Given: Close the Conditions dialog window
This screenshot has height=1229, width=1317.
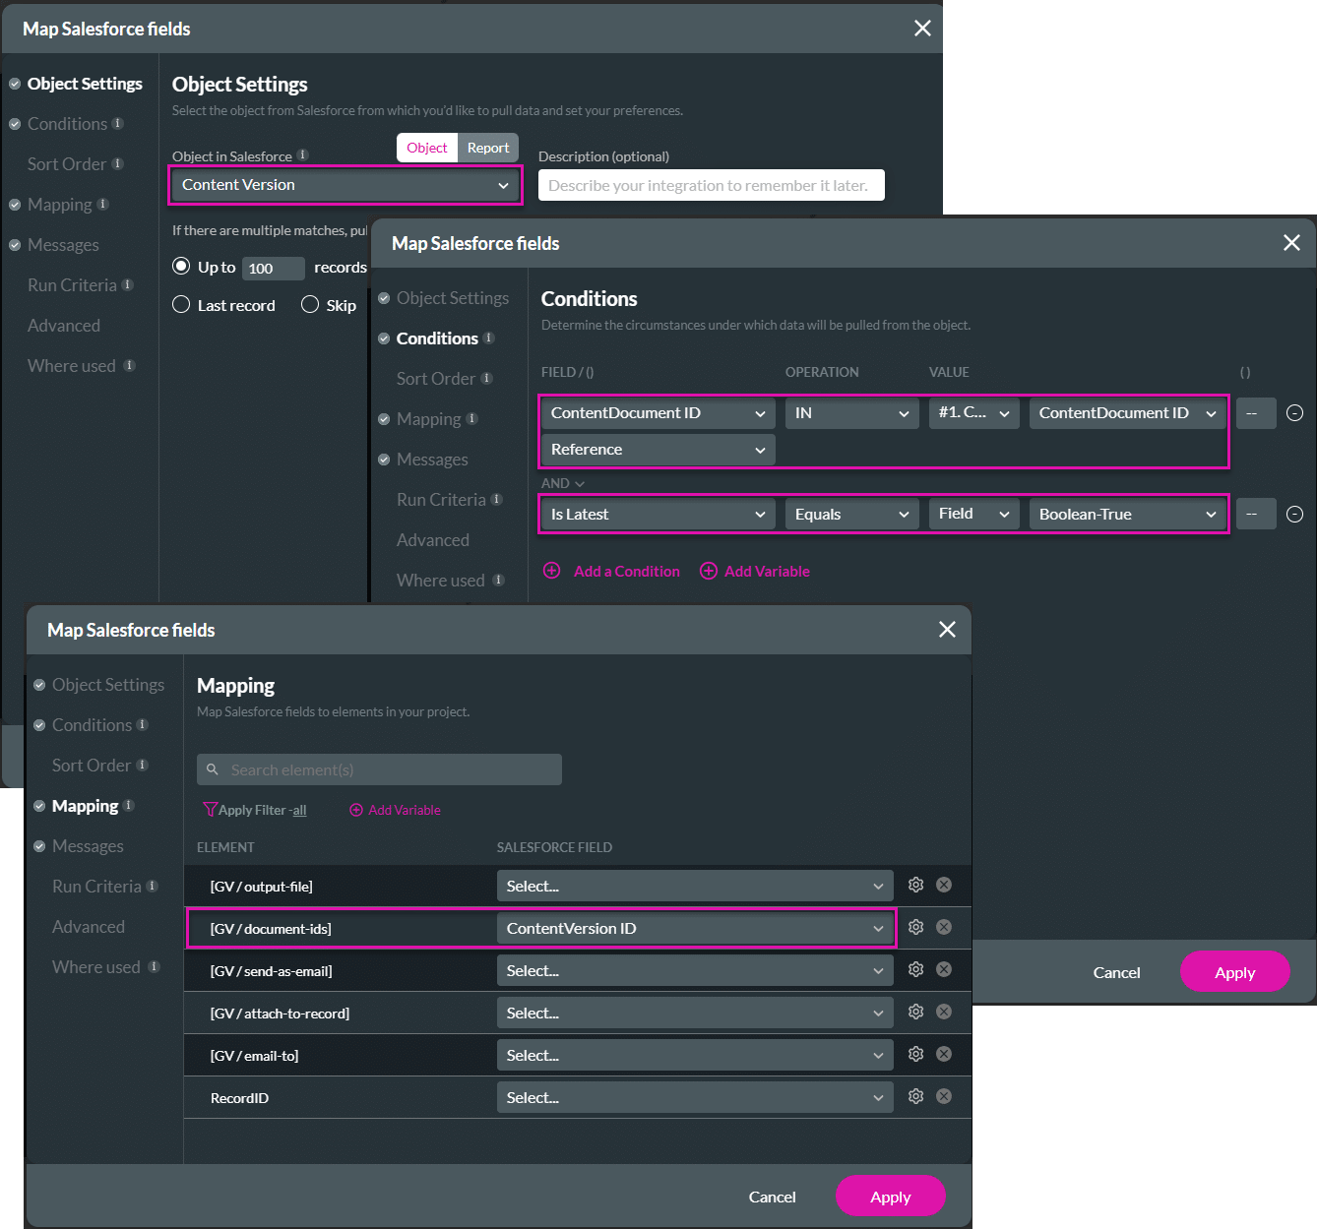Looking at the screenshot, I should click(1291, 242).
